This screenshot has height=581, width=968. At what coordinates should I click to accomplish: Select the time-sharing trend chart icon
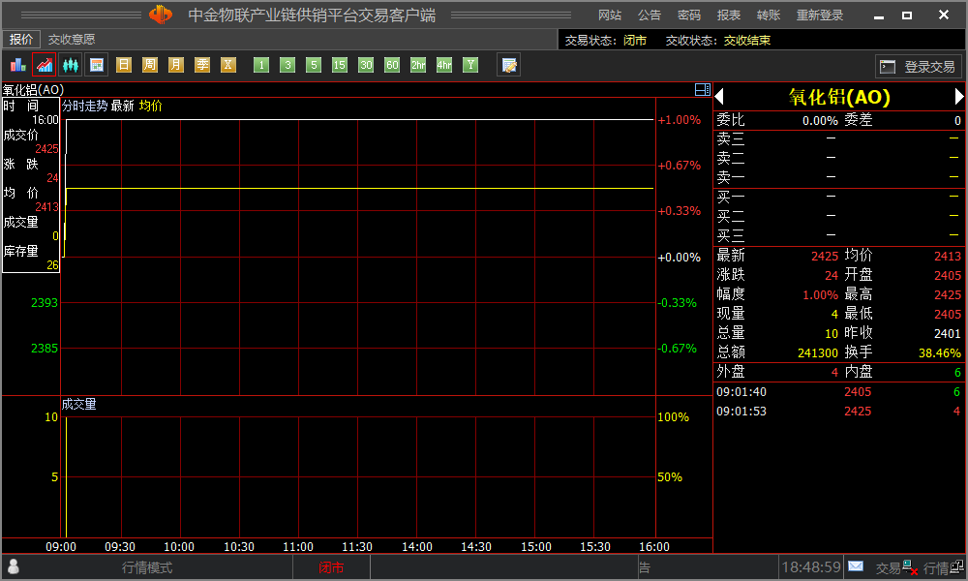click(45, 65)
